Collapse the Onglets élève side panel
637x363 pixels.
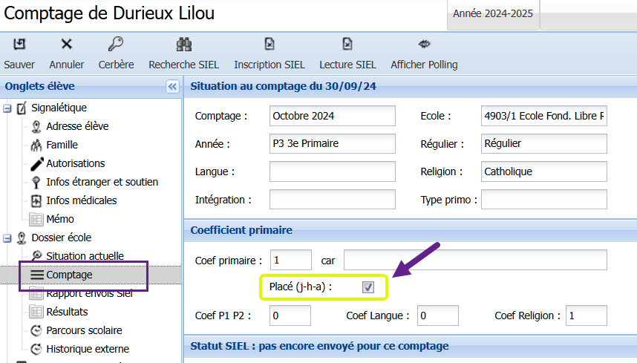[x=172, y=87]
